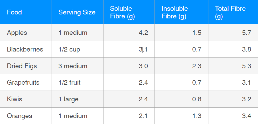Select the Food header cell
Viewport: 258px width, 124px height.
point(26,12)
